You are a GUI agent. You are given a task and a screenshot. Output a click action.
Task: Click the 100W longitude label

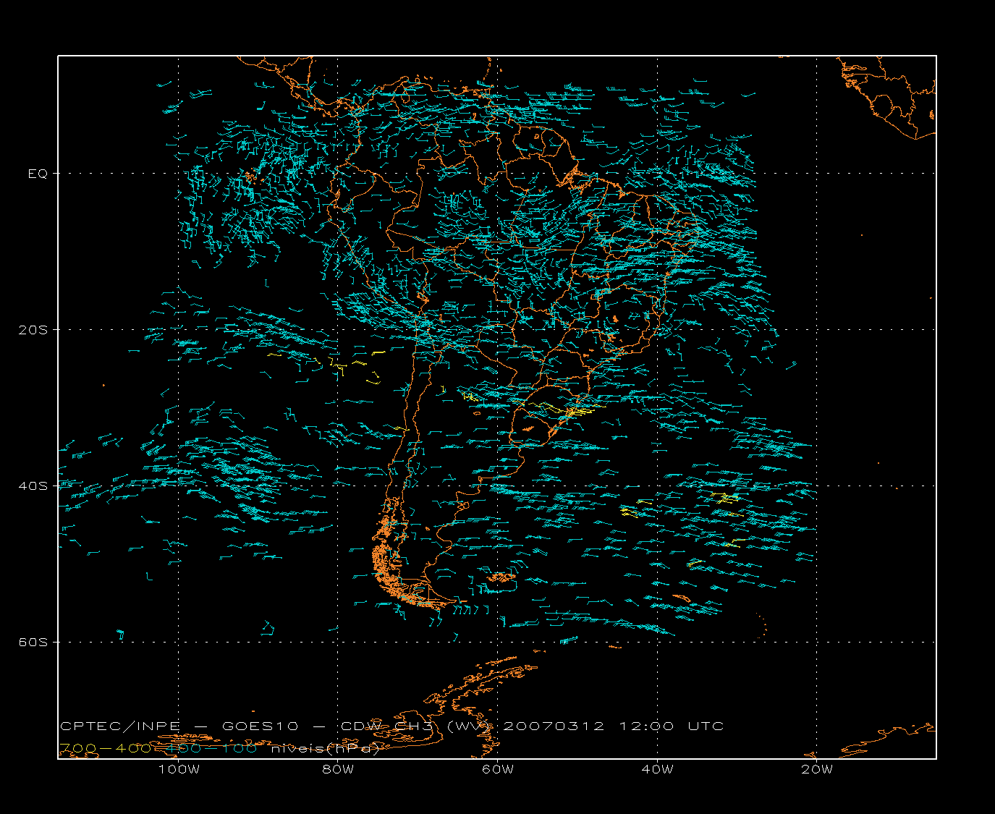179,769
